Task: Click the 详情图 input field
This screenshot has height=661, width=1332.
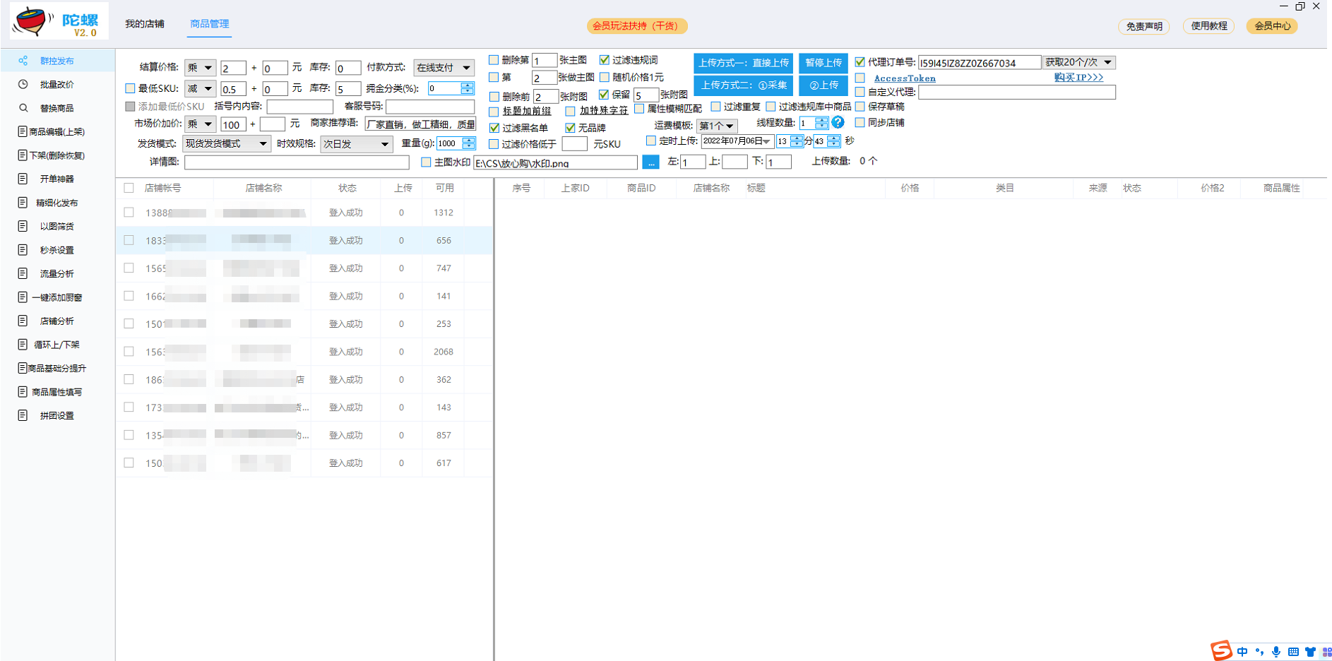Action: 297,162
